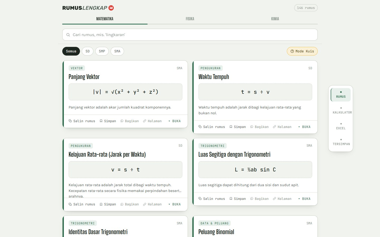380x237 pixels.
Task: Filter formulas by SMA level
Action: coord(117,51)
